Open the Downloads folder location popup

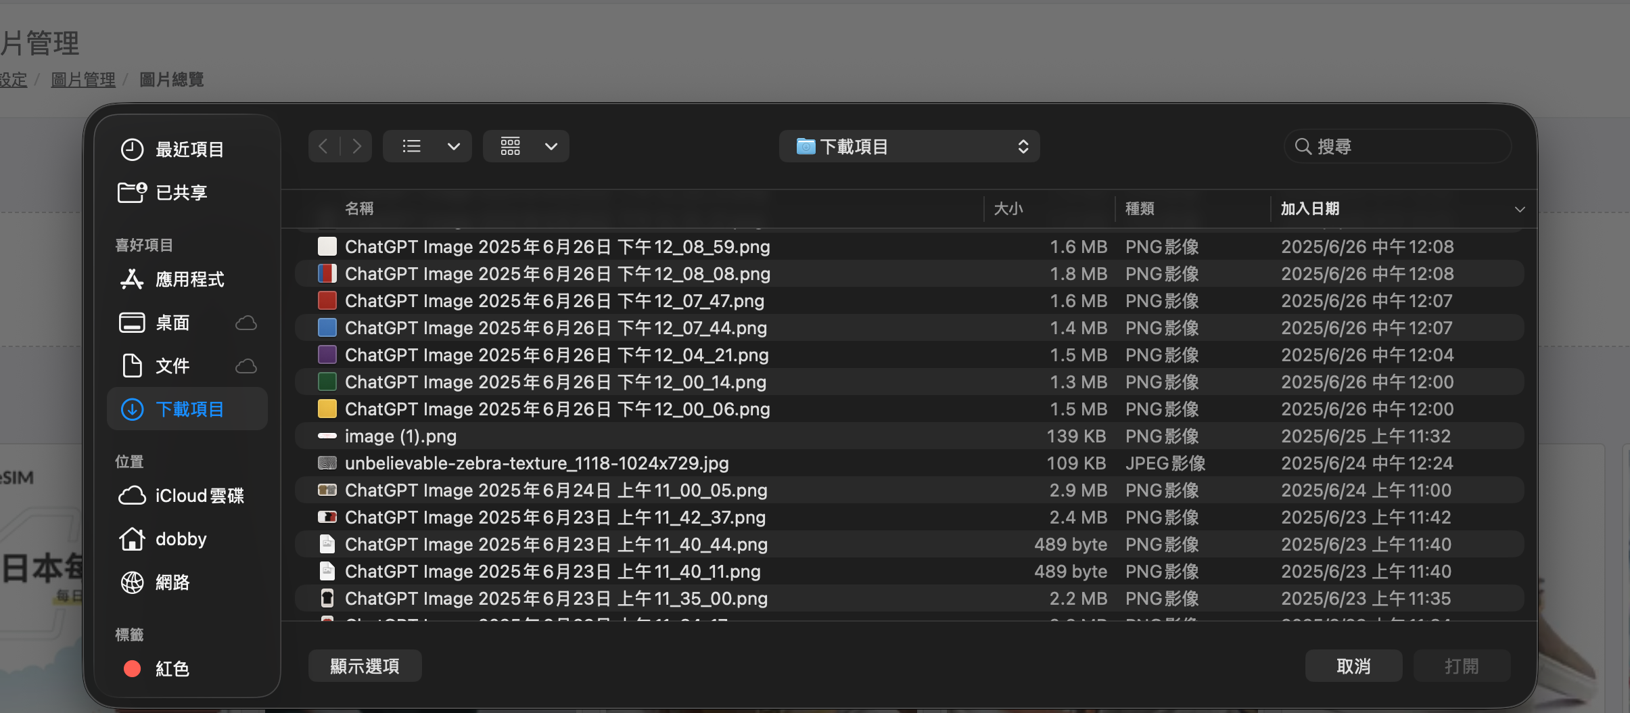pyautogui.click(x=909, y=146)
